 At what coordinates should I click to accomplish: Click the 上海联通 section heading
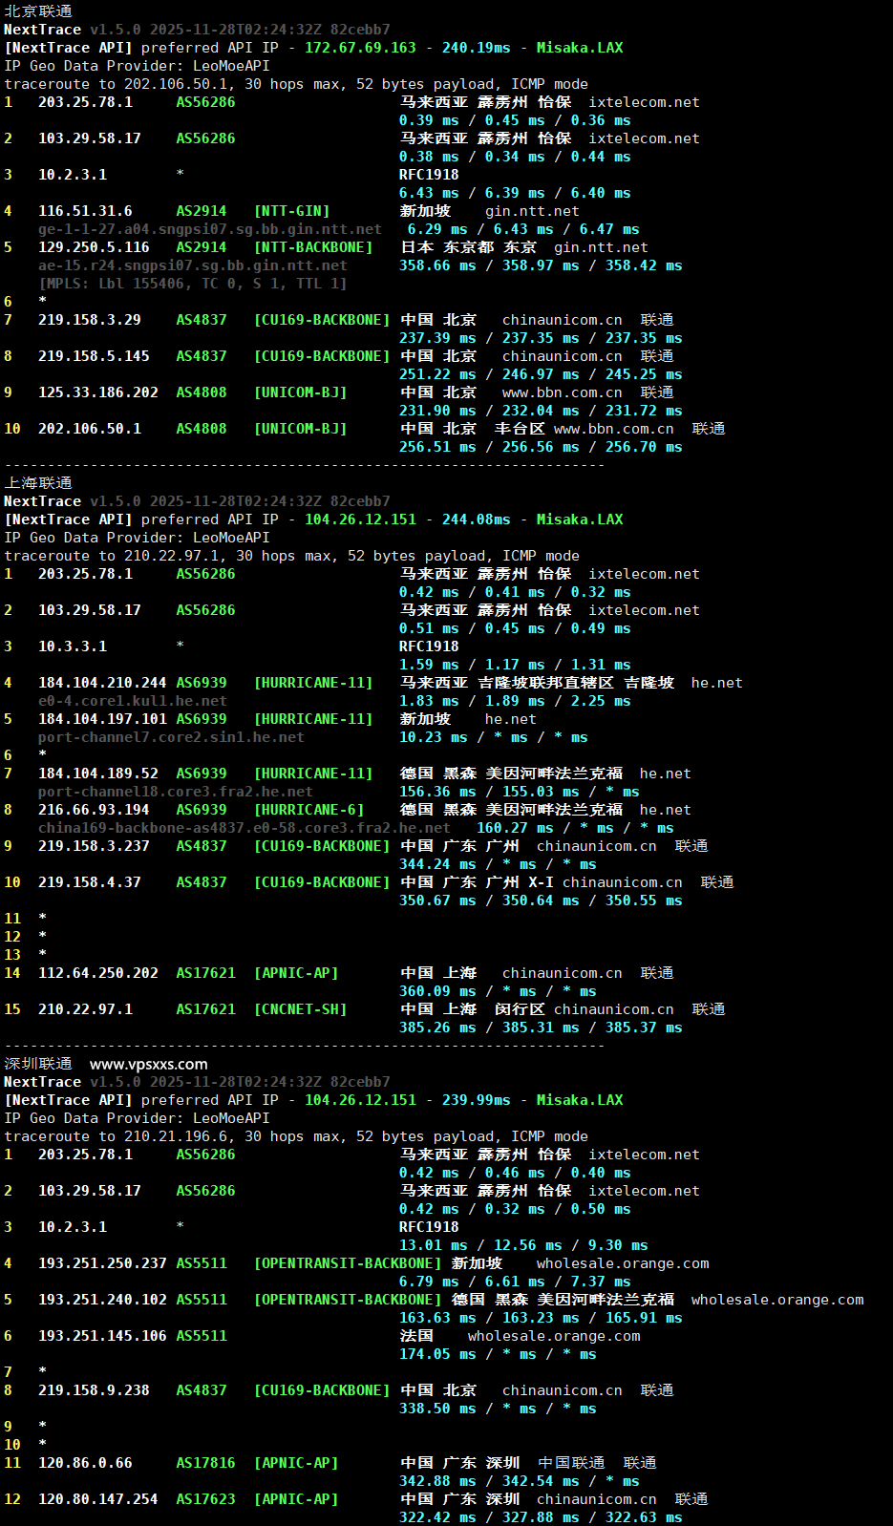pyautogui.click(x=38, y=483)
